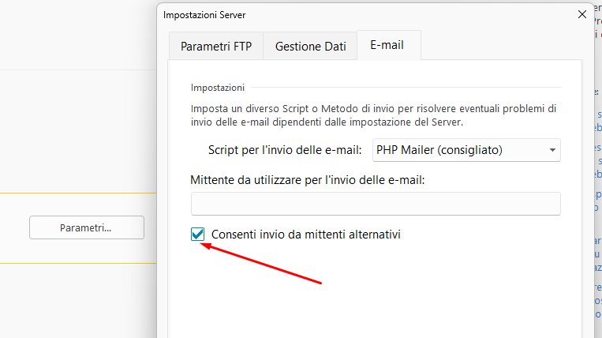Click the Impostazioni group heading
The height and width of the screenshot is (338, 602).
click(218, 87)
